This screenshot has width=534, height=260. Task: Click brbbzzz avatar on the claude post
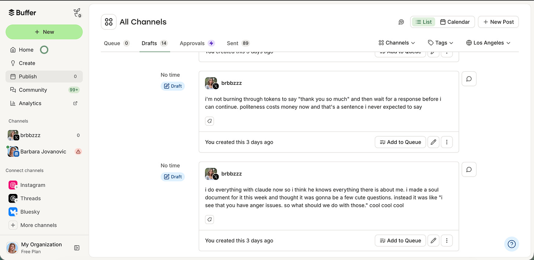point(212,174)
